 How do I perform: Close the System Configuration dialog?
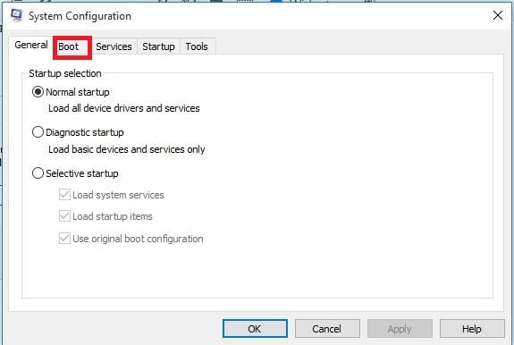pos(498,15)
